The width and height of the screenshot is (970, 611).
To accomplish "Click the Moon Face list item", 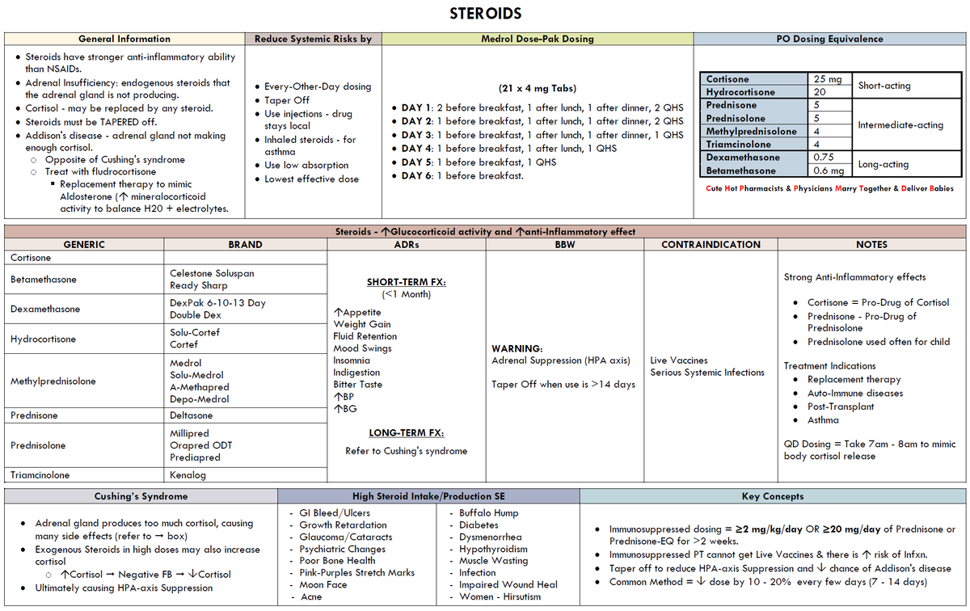I will tap(323, 585).
